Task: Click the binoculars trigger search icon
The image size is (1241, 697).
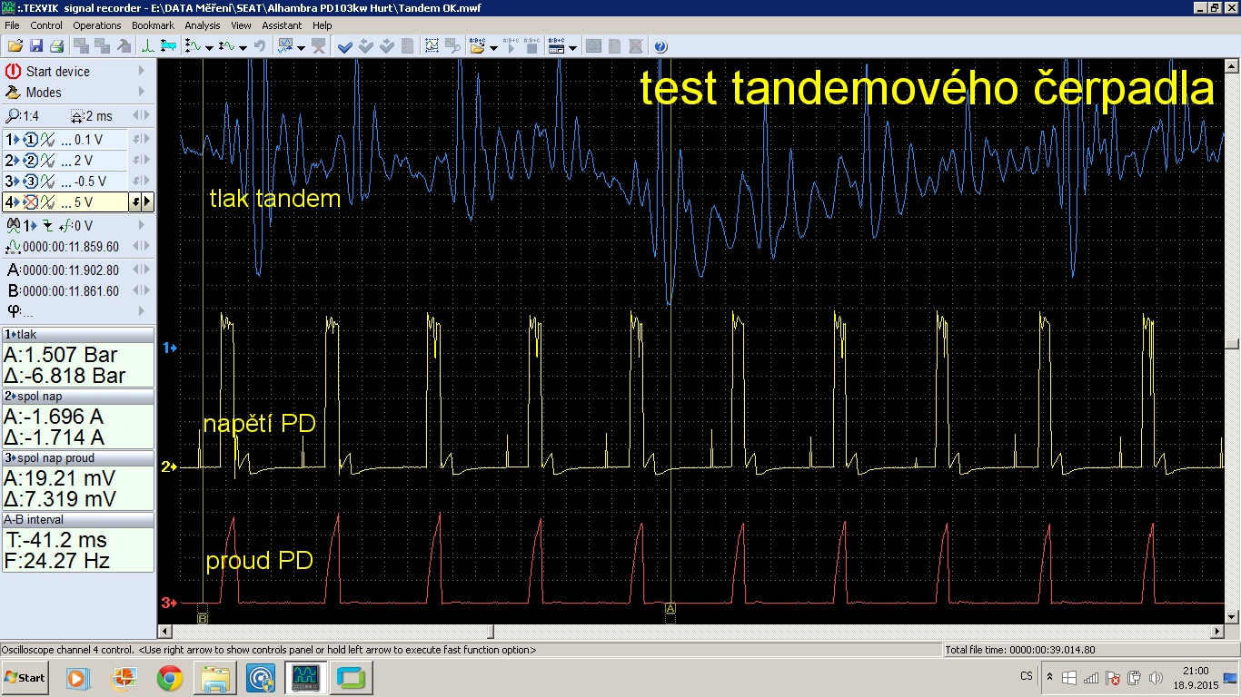Action: click(14, 225)
